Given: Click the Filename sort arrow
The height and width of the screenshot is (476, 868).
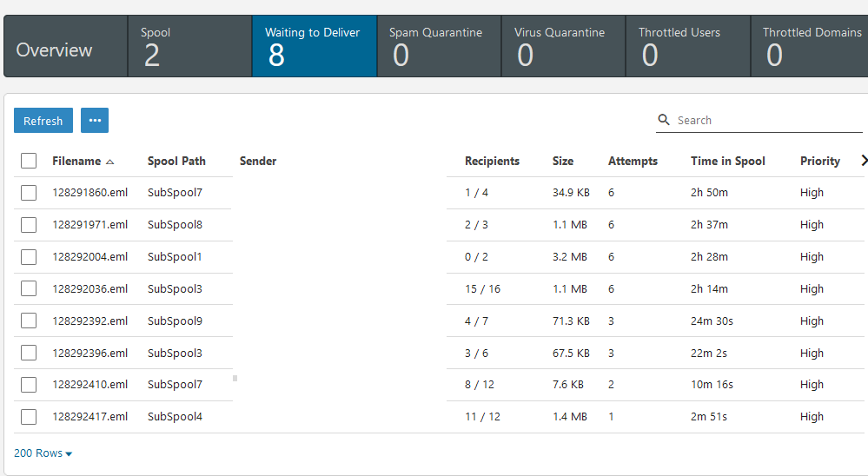Looking at the screenshot, I should [x=110, y=162].
